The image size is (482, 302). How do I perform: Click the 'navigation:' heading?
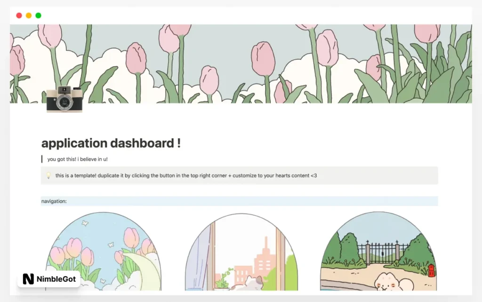[54, 201]
